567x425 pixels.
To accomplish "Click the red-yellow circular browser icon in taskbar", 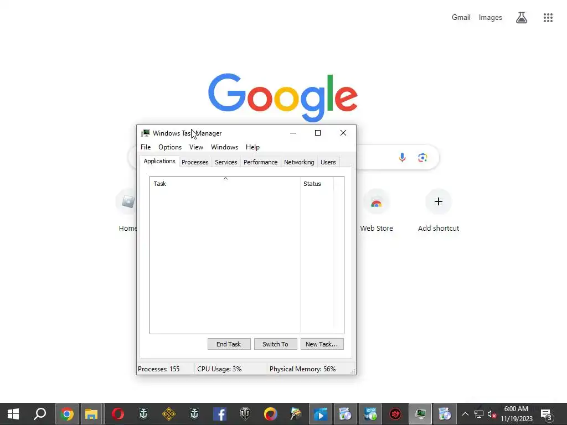I will coord(270,414).
